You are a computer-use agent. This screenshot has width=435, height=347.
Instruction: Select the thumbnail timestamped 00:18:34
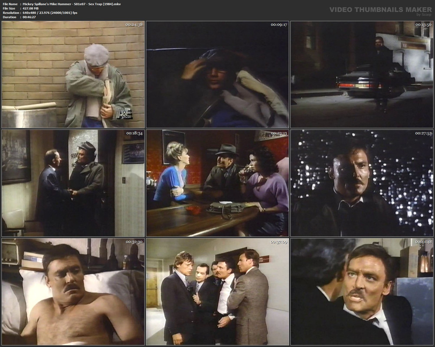pos(73,183)
